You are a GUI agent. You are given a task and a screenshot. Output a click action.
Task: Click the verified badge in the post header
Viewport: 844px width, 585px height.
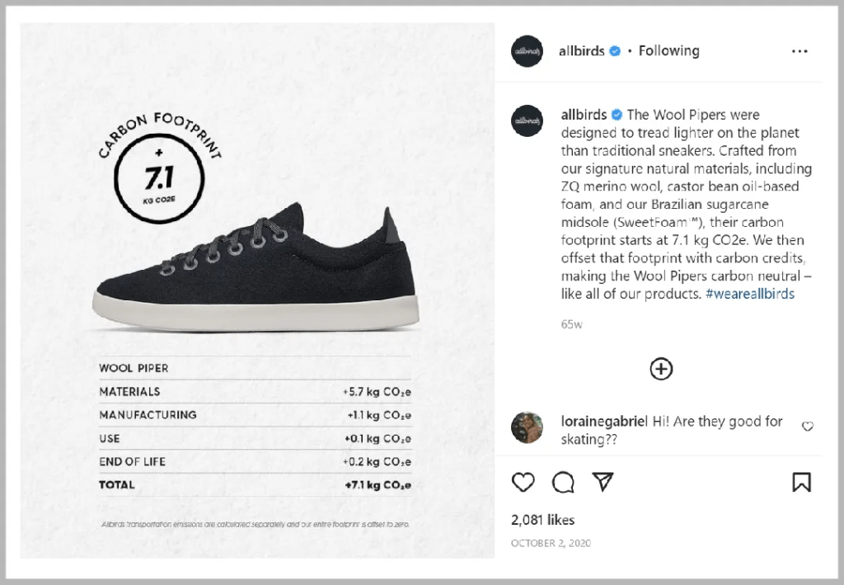click(x=615, y=51)
